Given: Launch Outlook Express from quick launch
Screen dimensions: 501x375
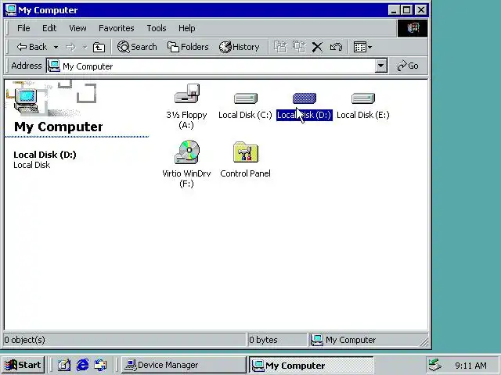Looking at the screenshot, I should pos(101,365).
